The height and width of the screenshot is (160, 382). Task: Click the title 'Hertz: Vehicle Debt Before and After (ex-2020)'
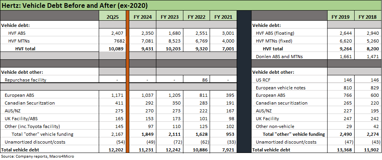coord(74,5)
